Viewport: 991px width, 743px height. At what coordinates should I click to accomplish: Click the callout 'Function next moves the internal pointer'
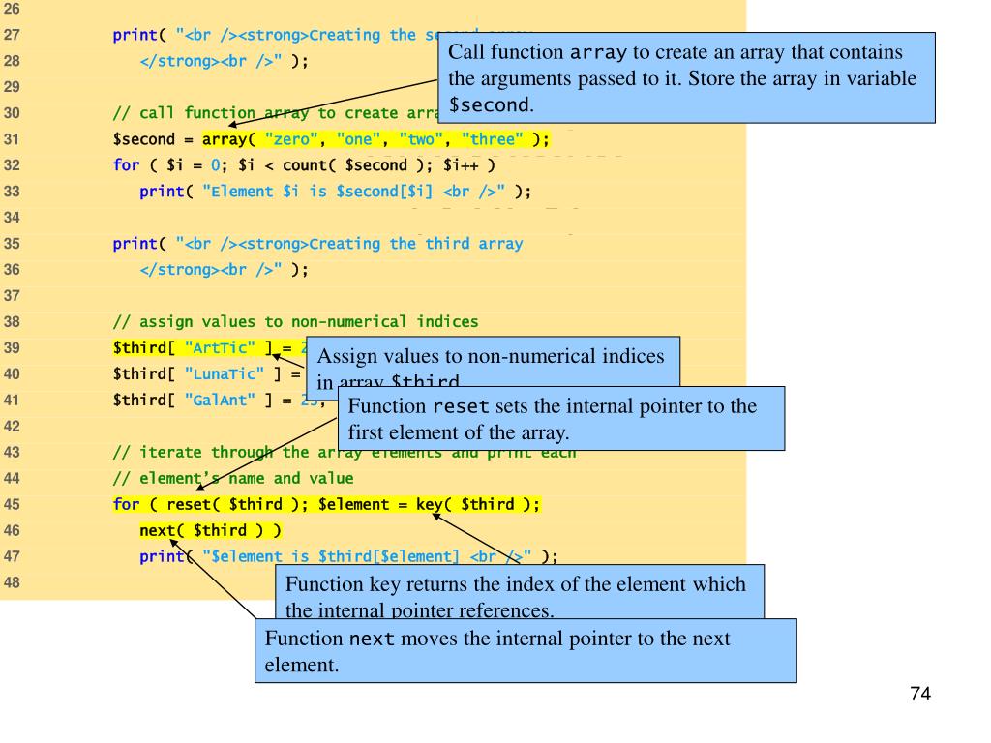[x=526, y=651]
